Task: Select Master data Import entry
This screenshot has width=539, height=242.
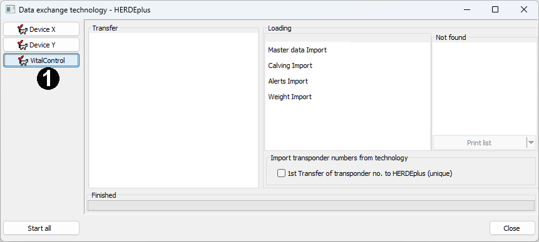Action: click(x=297, y=50)
